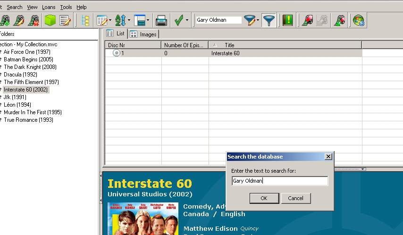
Task: Click the Matthew Edison cast name
Action: click(210, 228)
